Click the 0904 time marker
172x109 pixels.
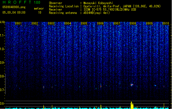[68, 23]
